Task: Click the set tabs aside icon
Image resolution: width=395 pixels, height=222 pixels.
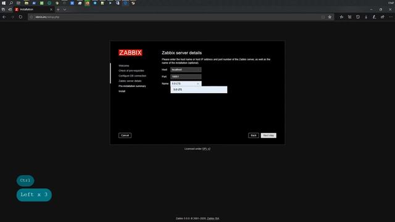Action: tap(10, 9)
